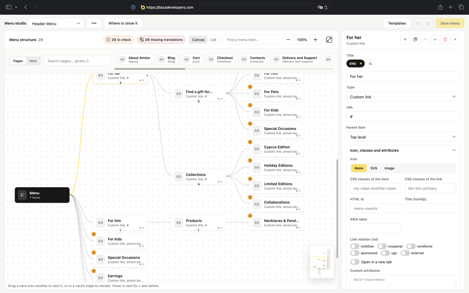Toggle the Safari sidebar
The height and width of the screenshot is (293, 469).
pyautogui.click(x=9, y=7)
